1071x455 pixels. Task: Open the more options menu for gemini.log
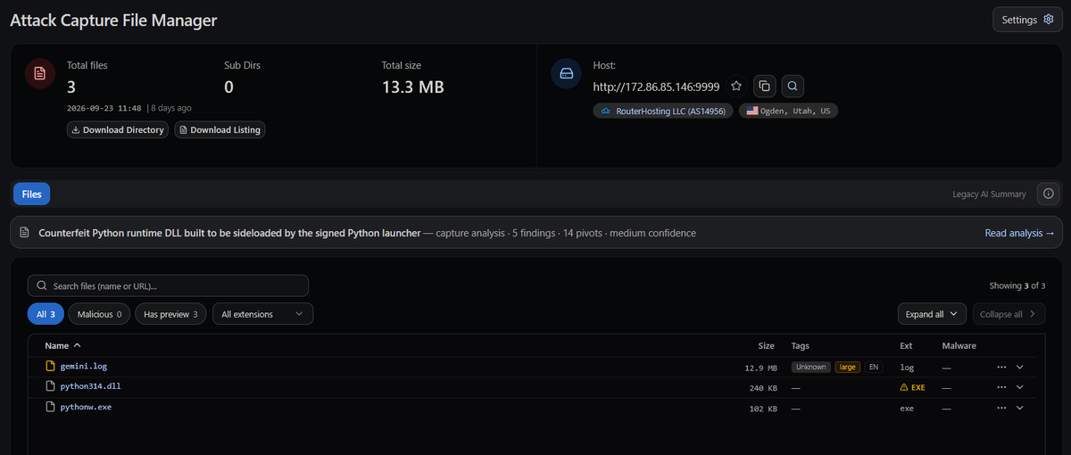[1001, 367]
